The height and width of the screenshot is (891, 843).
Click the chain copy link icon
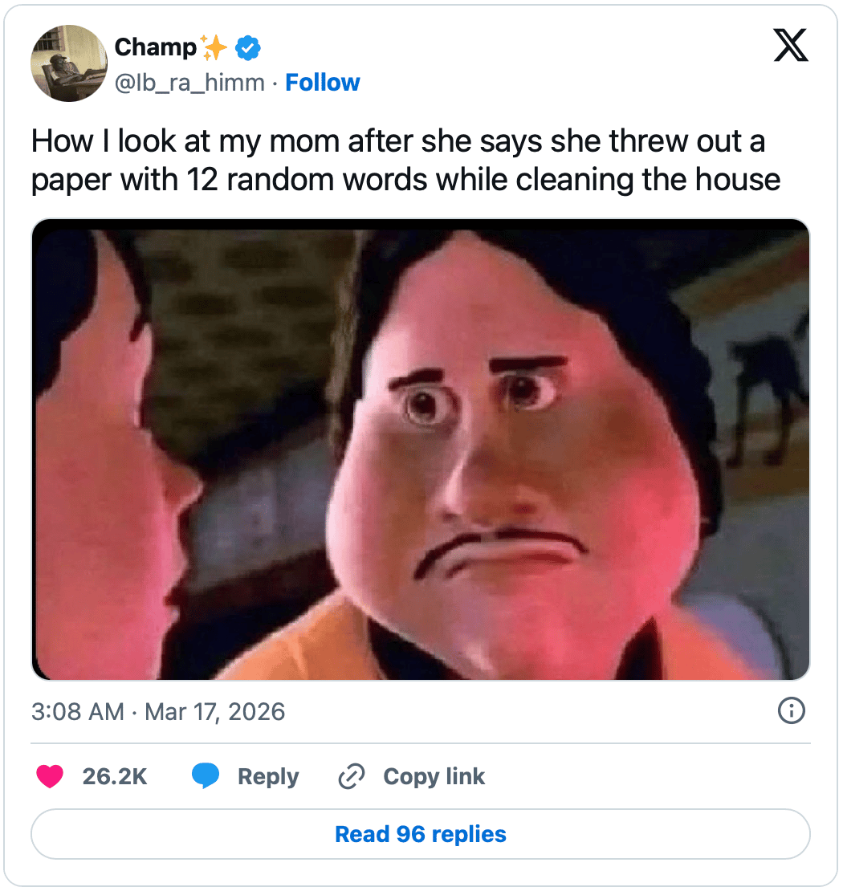tap(352, 777)
